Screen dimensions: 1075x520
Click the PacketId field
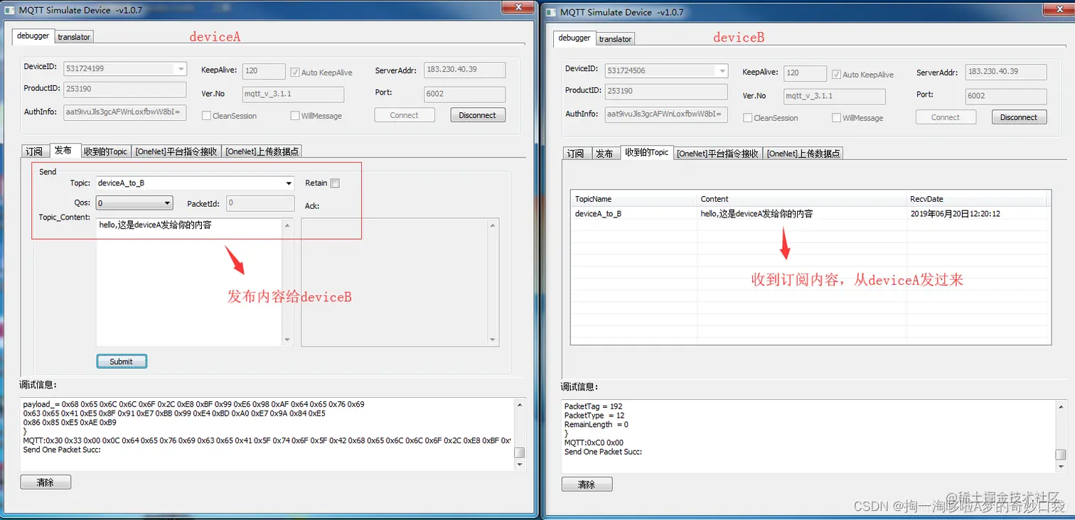click(x=260, y=203)
